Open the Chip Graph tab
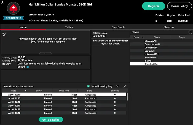The width and height of the screenshot is (193, 125). tap(118, 27)
